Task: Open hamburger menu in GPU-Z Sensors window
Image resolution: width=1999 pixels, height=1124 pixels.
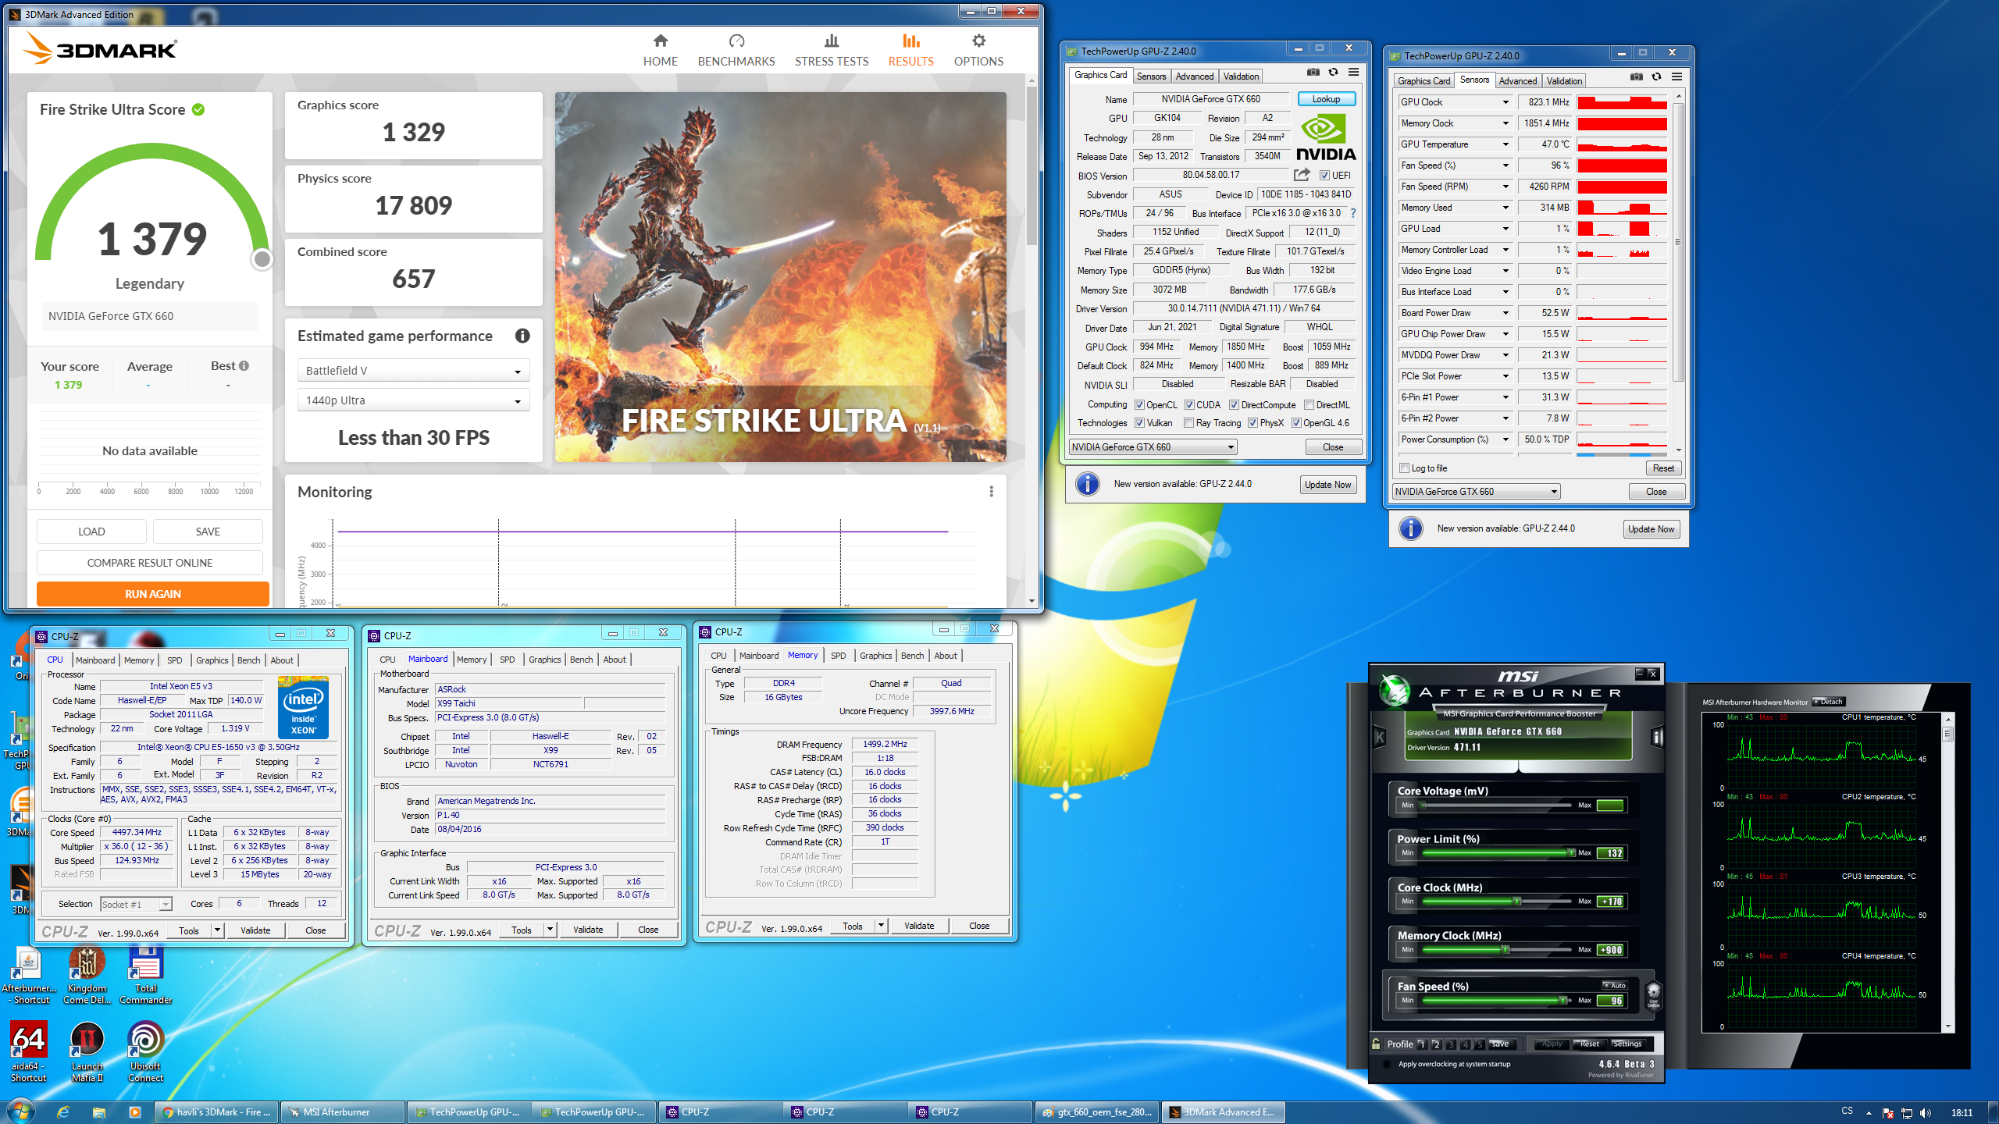Action: tap(1677, 77)
